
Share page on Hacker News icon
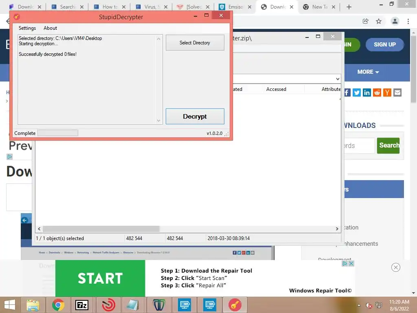(387, 93)
